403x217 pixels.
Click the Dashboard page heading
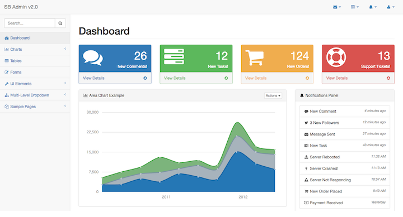pos(104,31)
